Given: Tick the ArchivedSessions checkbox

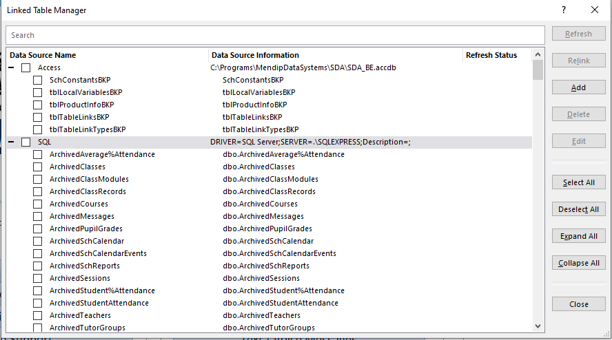Looking at the screenshot, I should 37,278.
